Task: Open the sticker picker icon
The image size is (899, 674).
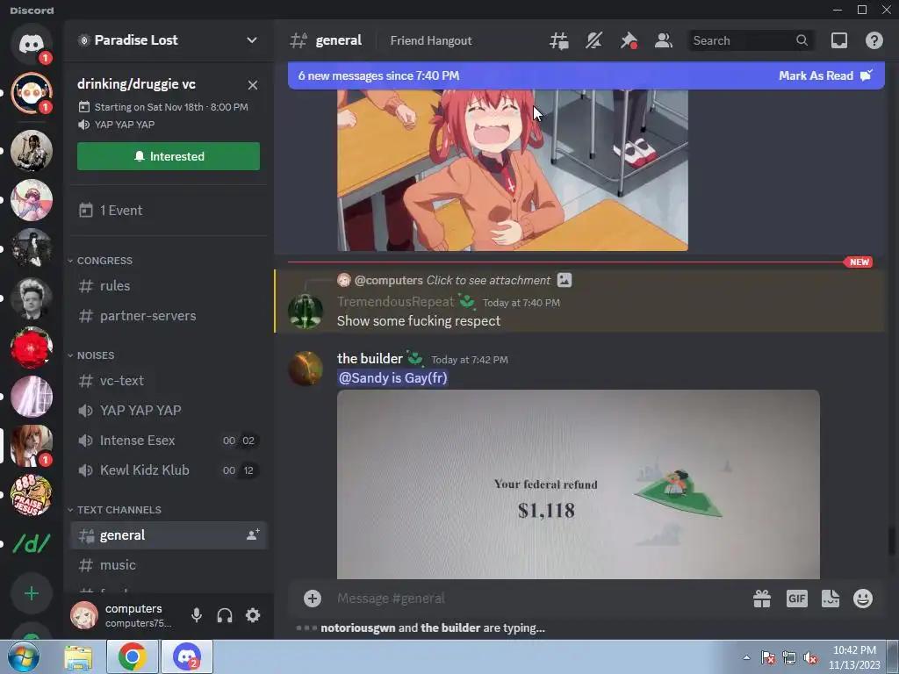Action: coord(831,599)
